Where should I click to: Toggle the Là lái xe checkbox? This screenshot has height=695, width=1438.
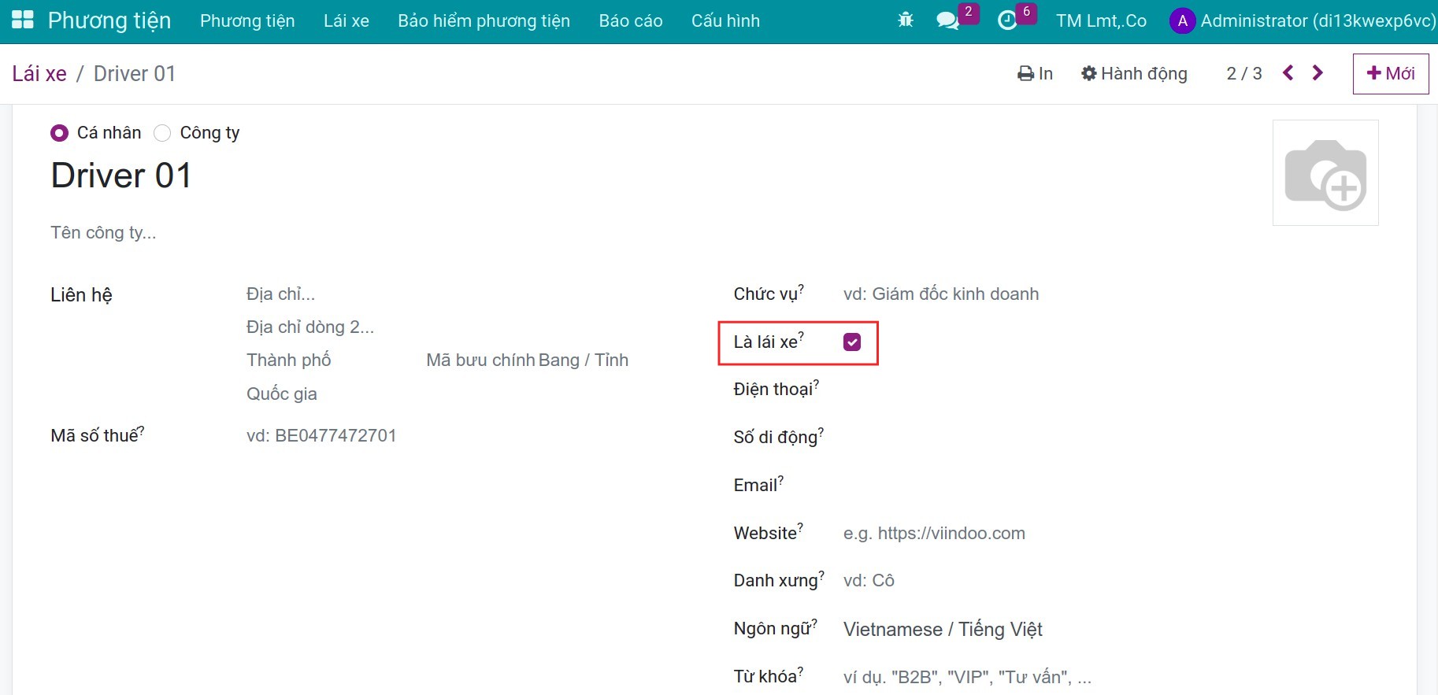click(x=852, y=342)
